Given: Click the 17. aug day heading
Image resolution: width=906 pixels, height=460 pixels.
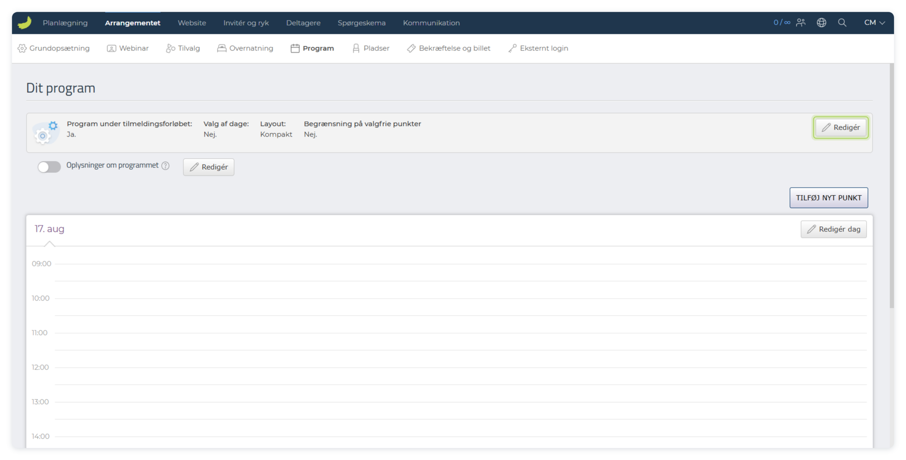Looking at the screenshot, I should point(49,229).
